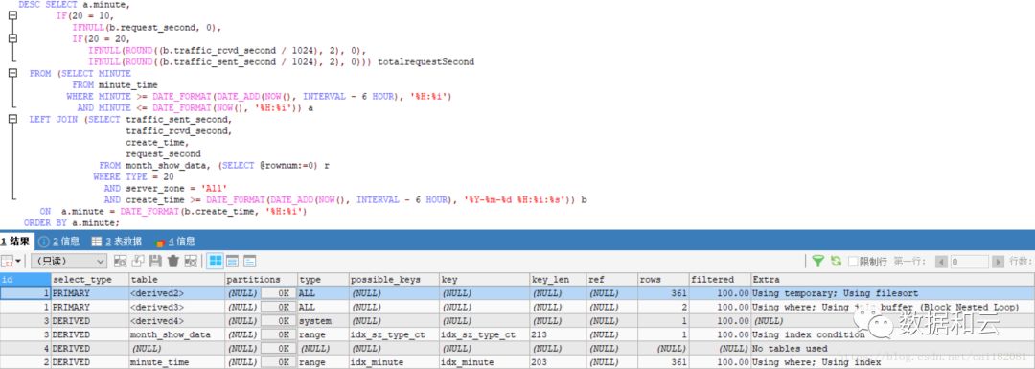Click the green filter funnel icon
This screenshot has height=369, width=1035.
point(817,262)
